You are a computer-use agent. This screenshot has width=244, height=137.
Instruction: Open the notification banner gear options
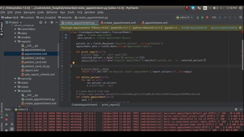tap(240, 28)
